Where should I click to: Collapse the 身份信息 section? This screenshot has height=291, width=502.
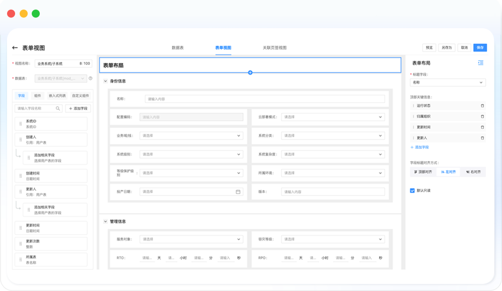pos(105,81)
